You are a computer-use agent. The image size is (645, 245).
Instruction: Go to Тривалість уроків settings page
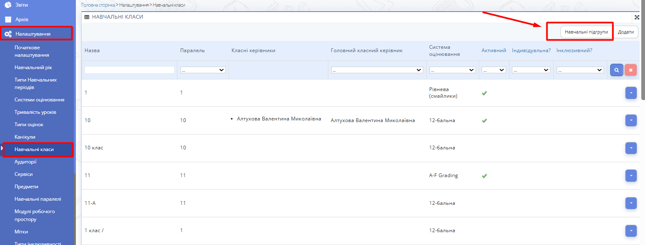tap(35, 112)
